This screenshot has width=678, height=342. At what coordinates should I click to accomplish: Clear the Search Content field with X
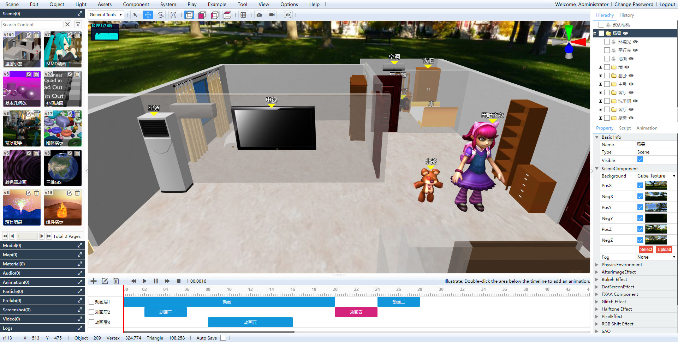click(x=67, y=24)
